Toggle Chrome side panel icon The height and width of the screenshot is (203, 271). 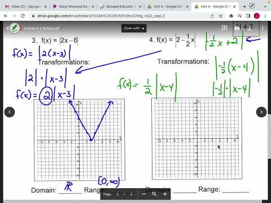[x=248, y=16]
